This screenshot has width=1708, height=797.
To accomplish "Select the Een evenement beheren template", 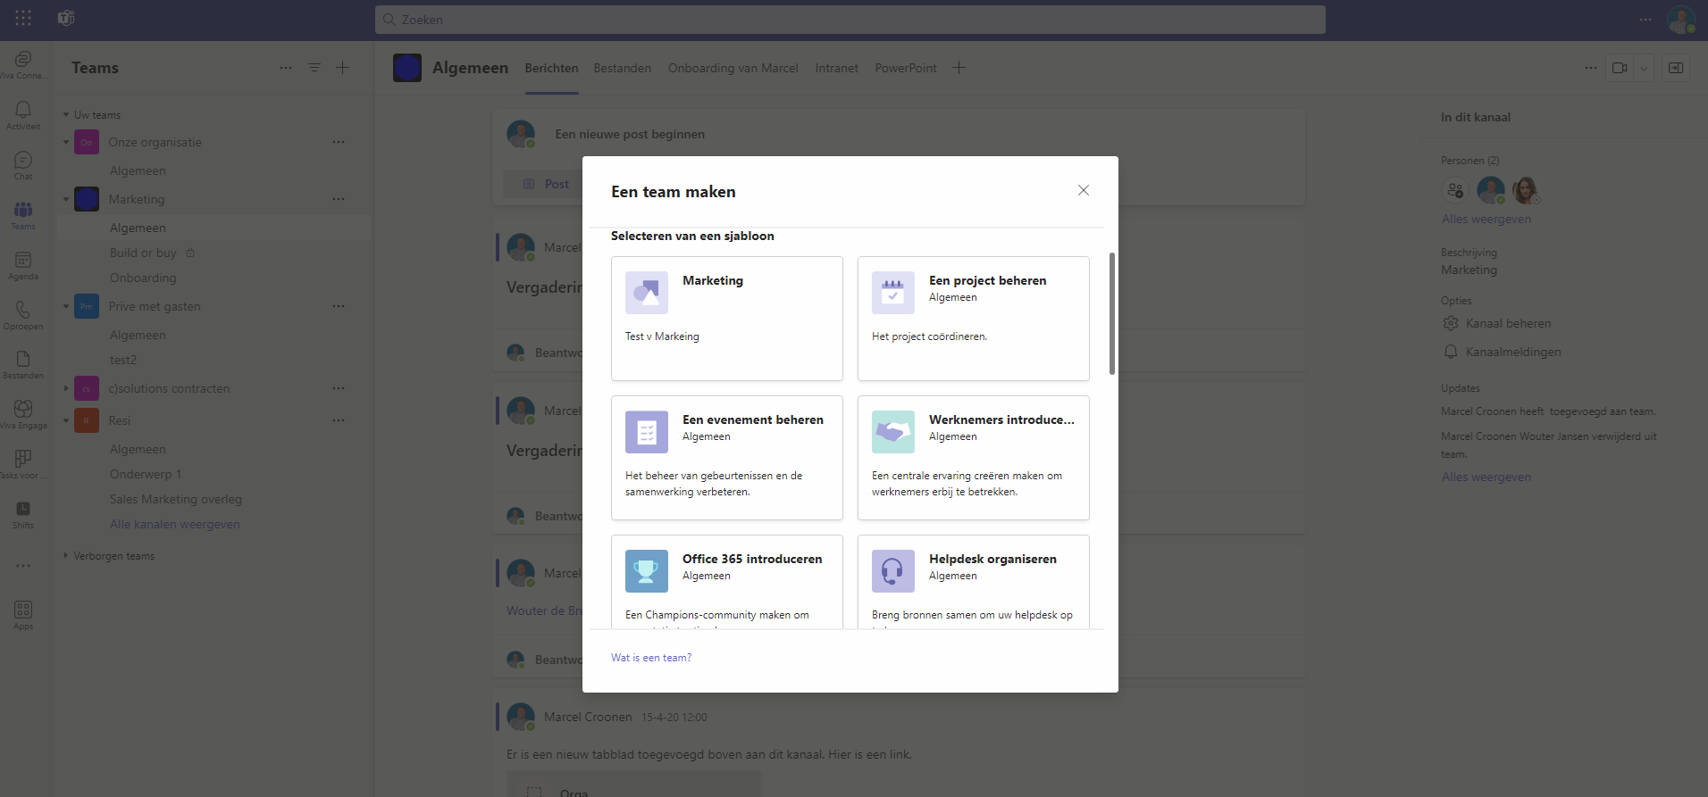I will pos(727,458).
